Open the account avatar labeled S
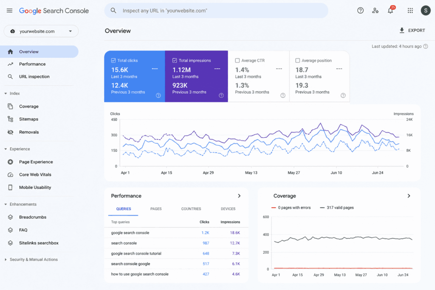This screenshot has width=435, height=290. click(425, 11)
